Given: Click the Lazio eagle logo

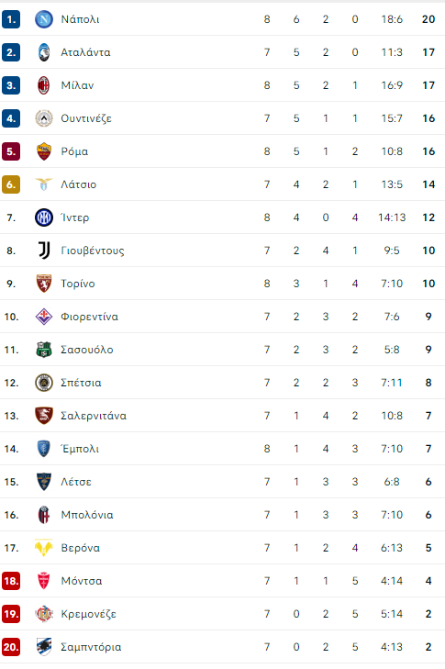Looking at the screenshot, I should pyautogui.click(x=43, y=184).
